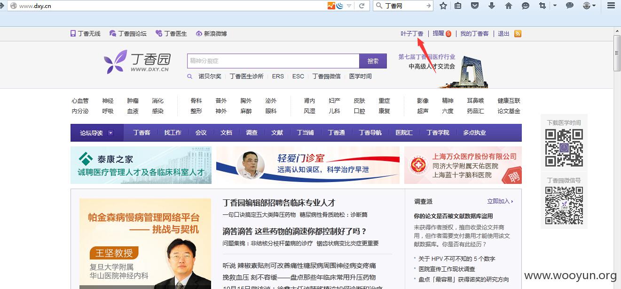Open headline 丁香园编辑部招聘各临床专业人才

pyautogui.click(x=279, y=203)
